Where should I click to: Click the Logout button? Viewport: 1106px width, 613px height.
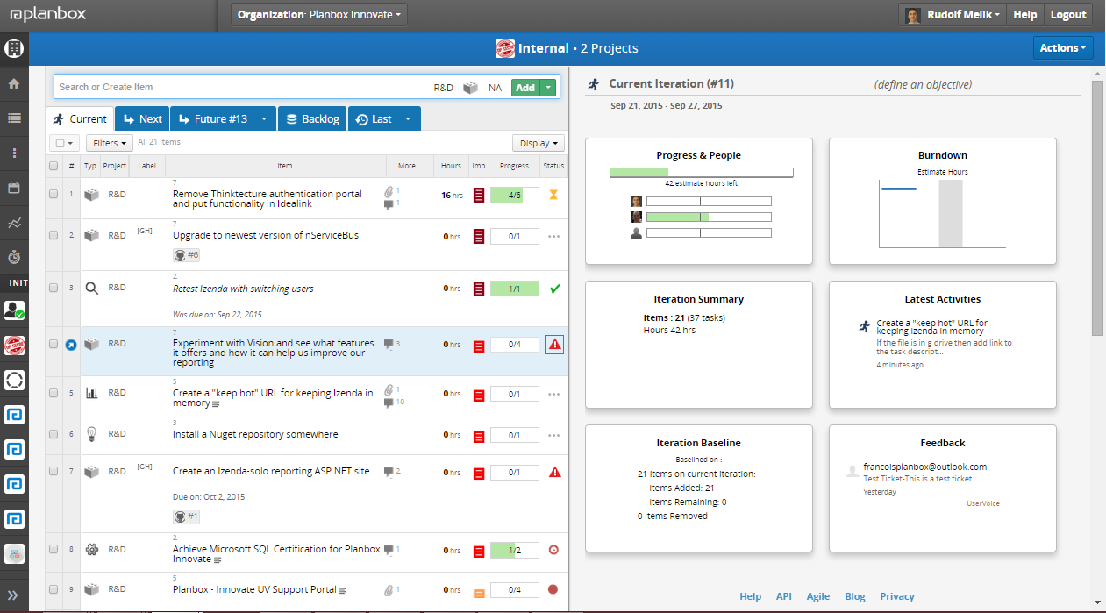pyautogui.click(x=1068, y=15)
